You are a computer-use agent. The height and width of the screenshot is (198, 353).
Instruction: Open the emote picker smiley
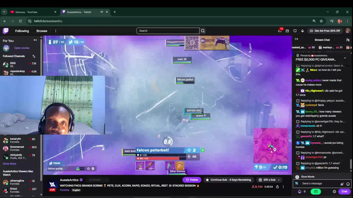[x=348, y=184]
